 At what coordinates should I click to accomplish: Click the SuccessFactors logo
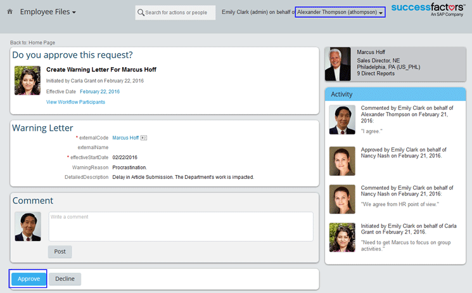(x=430, y=10)
